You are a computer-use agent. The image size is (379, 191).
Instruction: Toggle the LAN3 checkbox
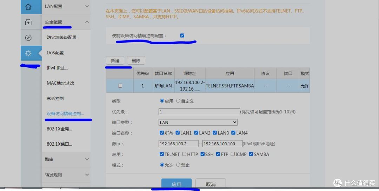click(x=215, y=133)
